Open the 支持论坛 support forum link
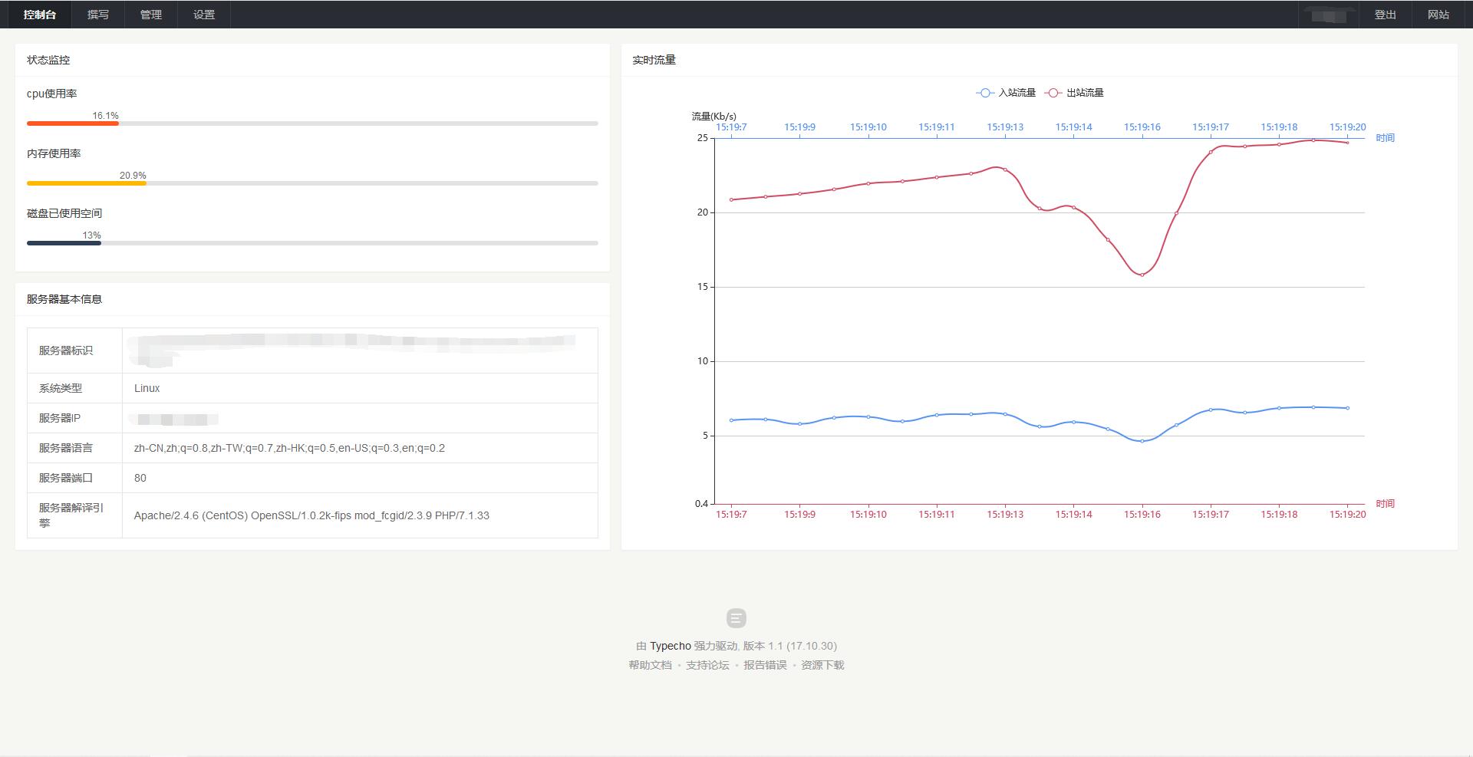Screen dimensions: 1473x757 point(707,665)
